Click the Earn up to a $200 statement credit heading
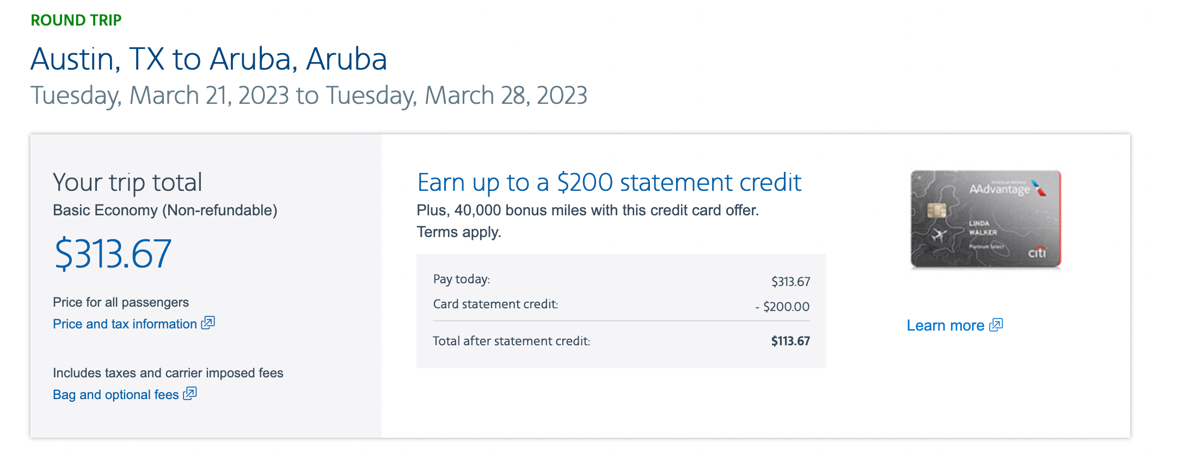 tap(609, 183)
